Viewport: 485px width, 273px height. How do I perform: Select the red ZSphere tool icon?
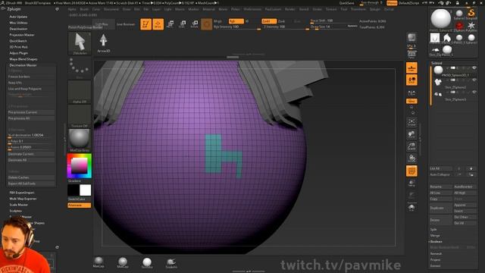click(x=459, y=26)
